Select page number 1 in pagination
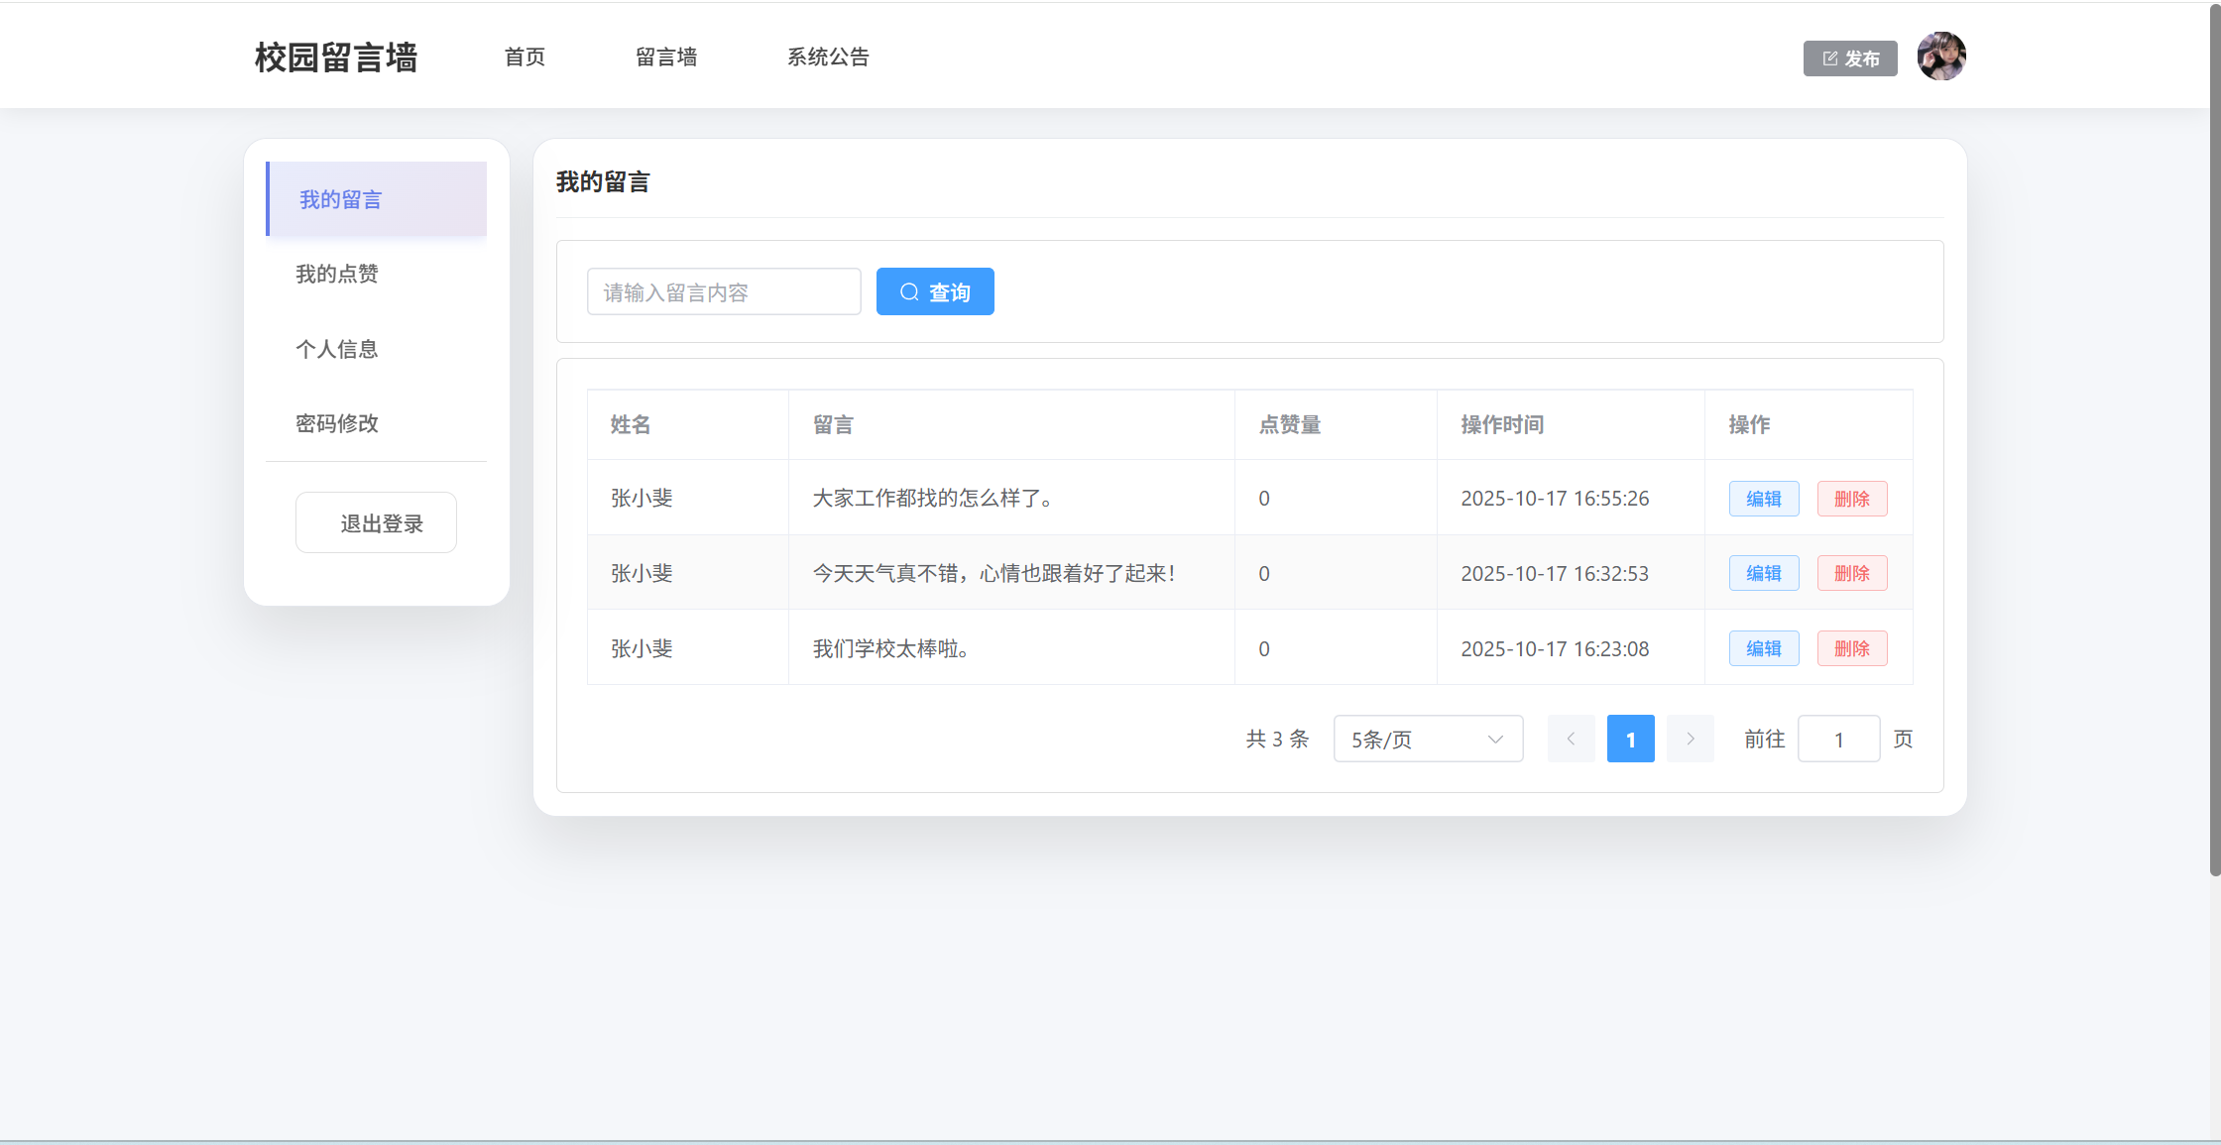This screenshot has width=2221, height=1145. 1630,739
